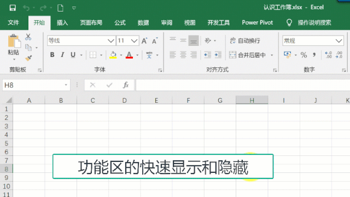Click the Align Right icon

click(x=194, y=55)
